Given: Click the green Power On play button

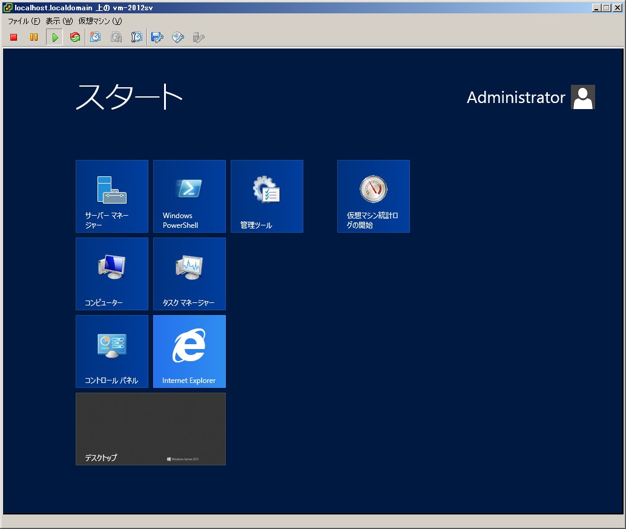Looking at the screenshot, I should tap(54, 37).
